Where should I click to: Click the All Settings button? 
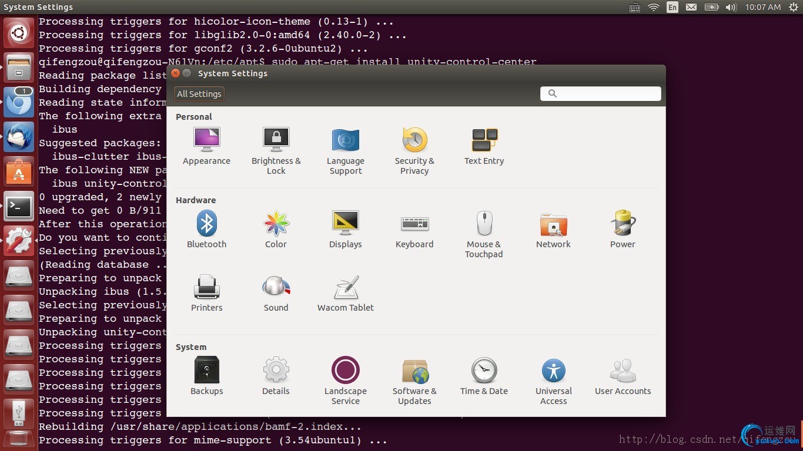(x=199, y=94)
